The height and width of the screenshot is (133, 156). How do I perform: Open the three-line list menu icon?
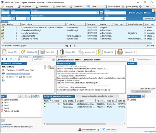15,59
